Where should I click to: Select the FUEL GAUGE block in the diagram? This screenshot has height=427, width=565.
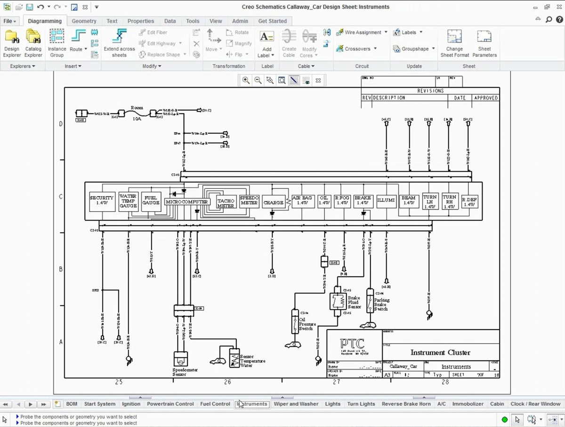[x=151, y=201]
